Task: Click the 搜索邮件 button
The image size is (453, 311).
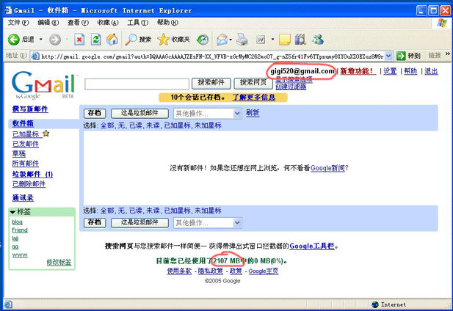Action: pyautogui.click(x=211, y=83)
